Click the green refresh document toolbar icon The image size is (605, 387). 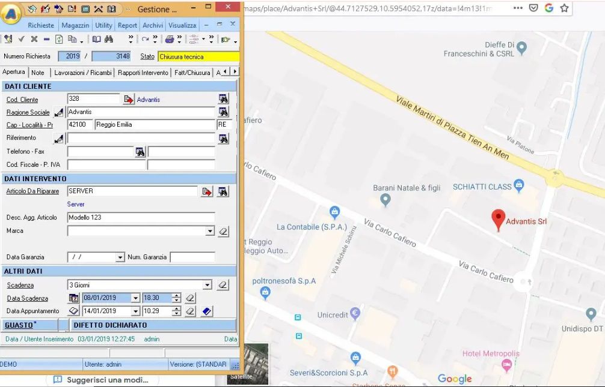(59, 39)
